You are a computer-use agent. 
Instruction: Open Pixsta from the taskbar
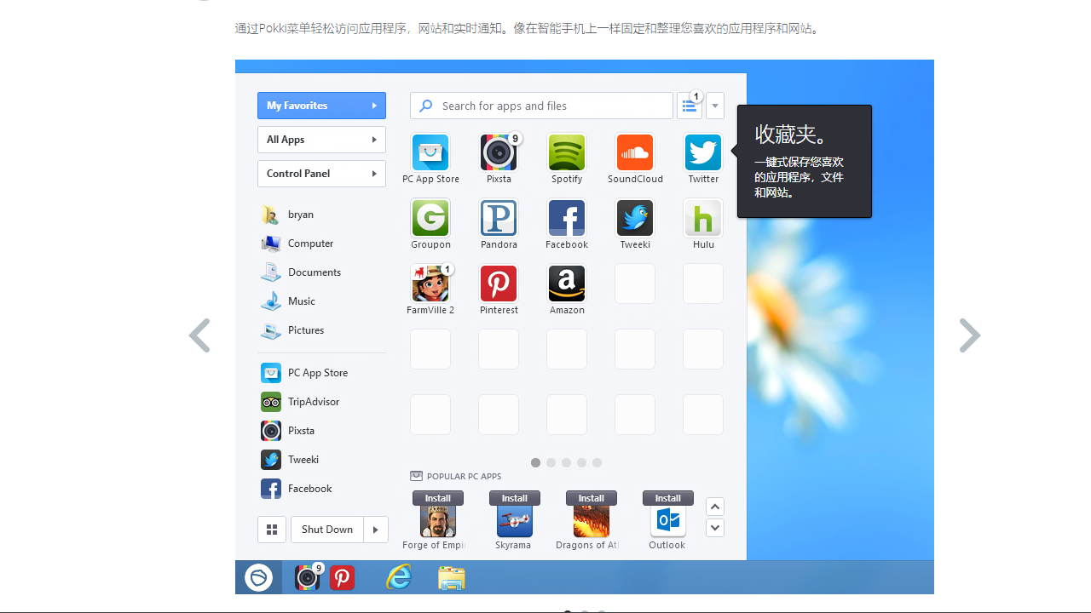[x=307, y=577]
